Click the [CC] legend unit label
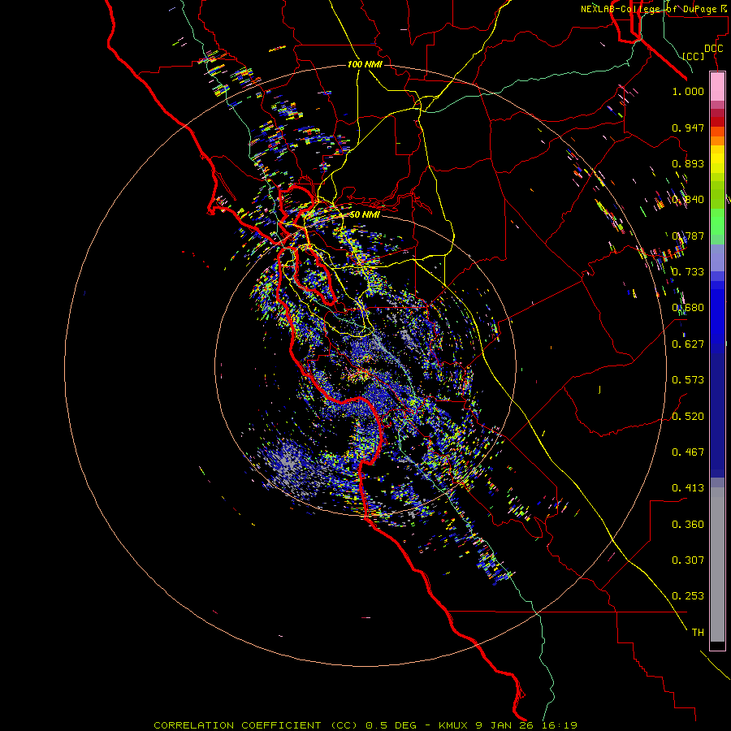Screen dimensions: 731x731 694,56
